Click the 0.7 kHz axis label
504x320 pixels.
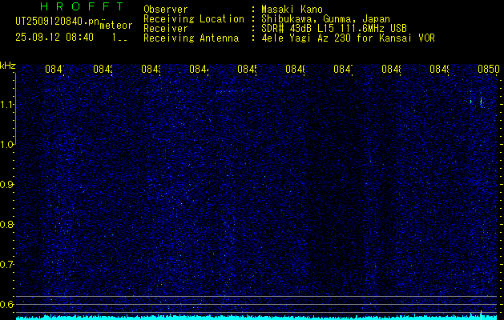click(x=7, y=264)
